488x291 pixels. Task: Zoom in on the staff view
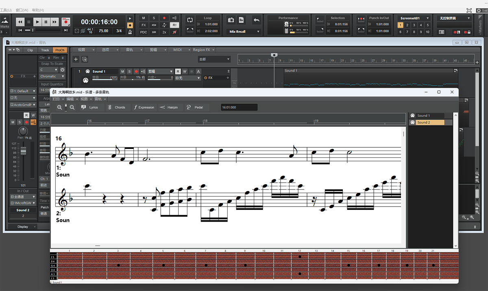(x=60, y=107)
